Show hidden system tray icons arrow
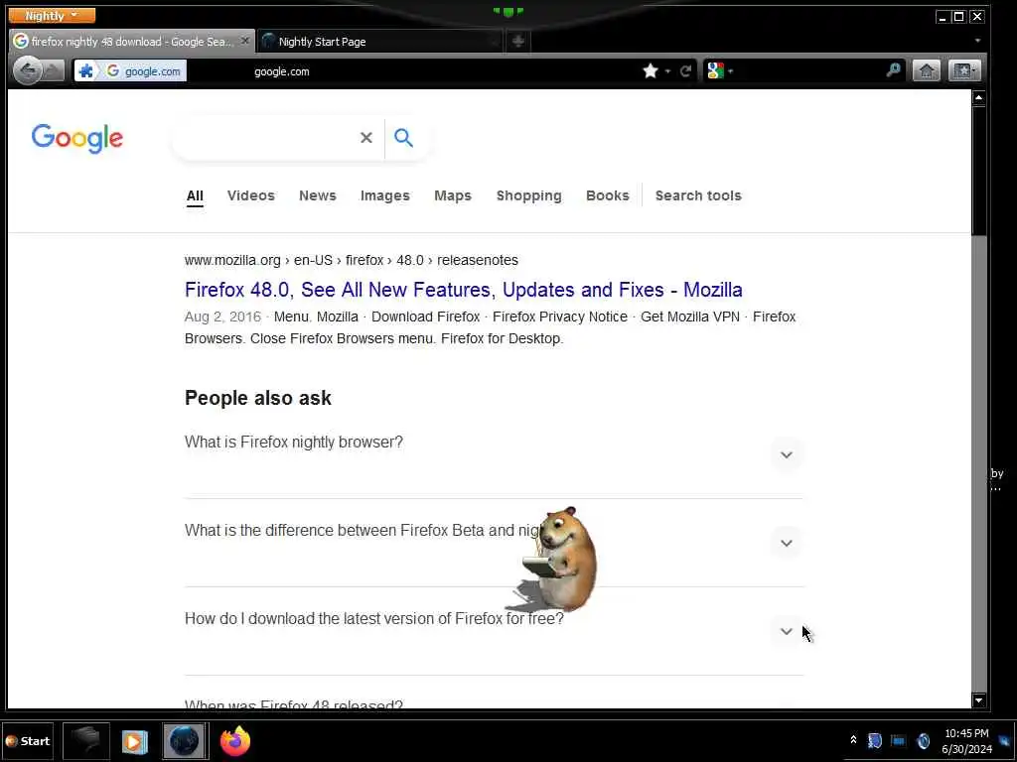This screenshot has width=1017, height=762. click(x=853, y=740)
